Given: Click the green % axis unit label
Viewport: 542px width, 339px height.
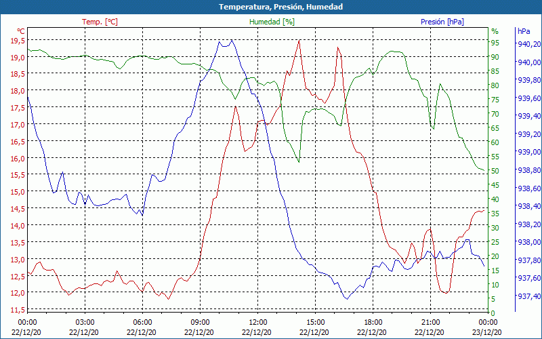Looking at the screenshot, I should [x=495, y=31].
